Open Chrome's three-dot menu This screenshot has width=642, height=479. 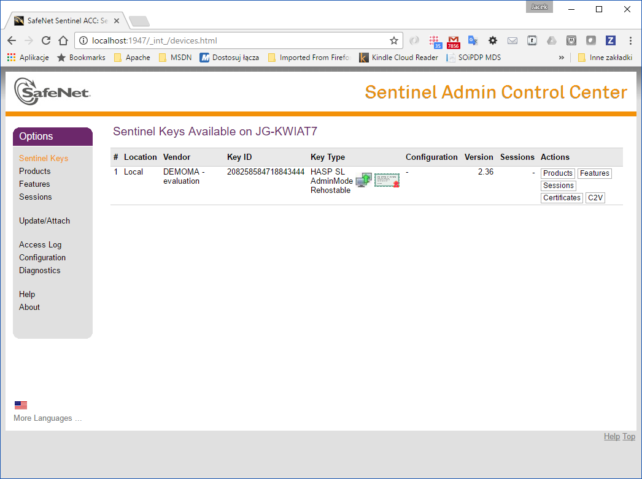(630, 40)
